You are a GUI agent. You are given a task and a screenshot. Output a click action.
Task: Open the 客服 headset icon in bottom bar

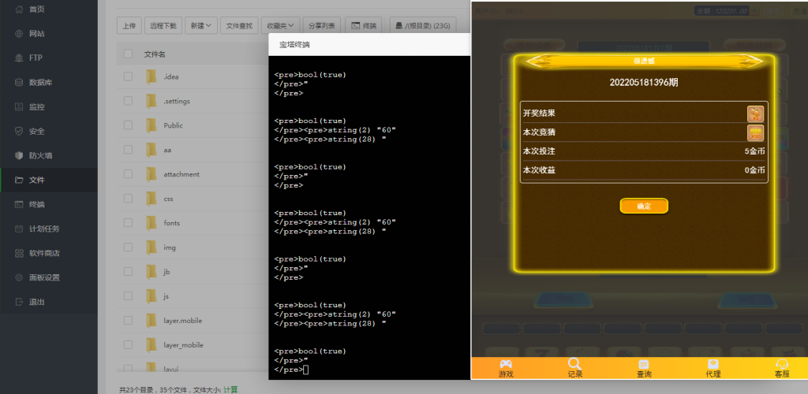point(781,364)
